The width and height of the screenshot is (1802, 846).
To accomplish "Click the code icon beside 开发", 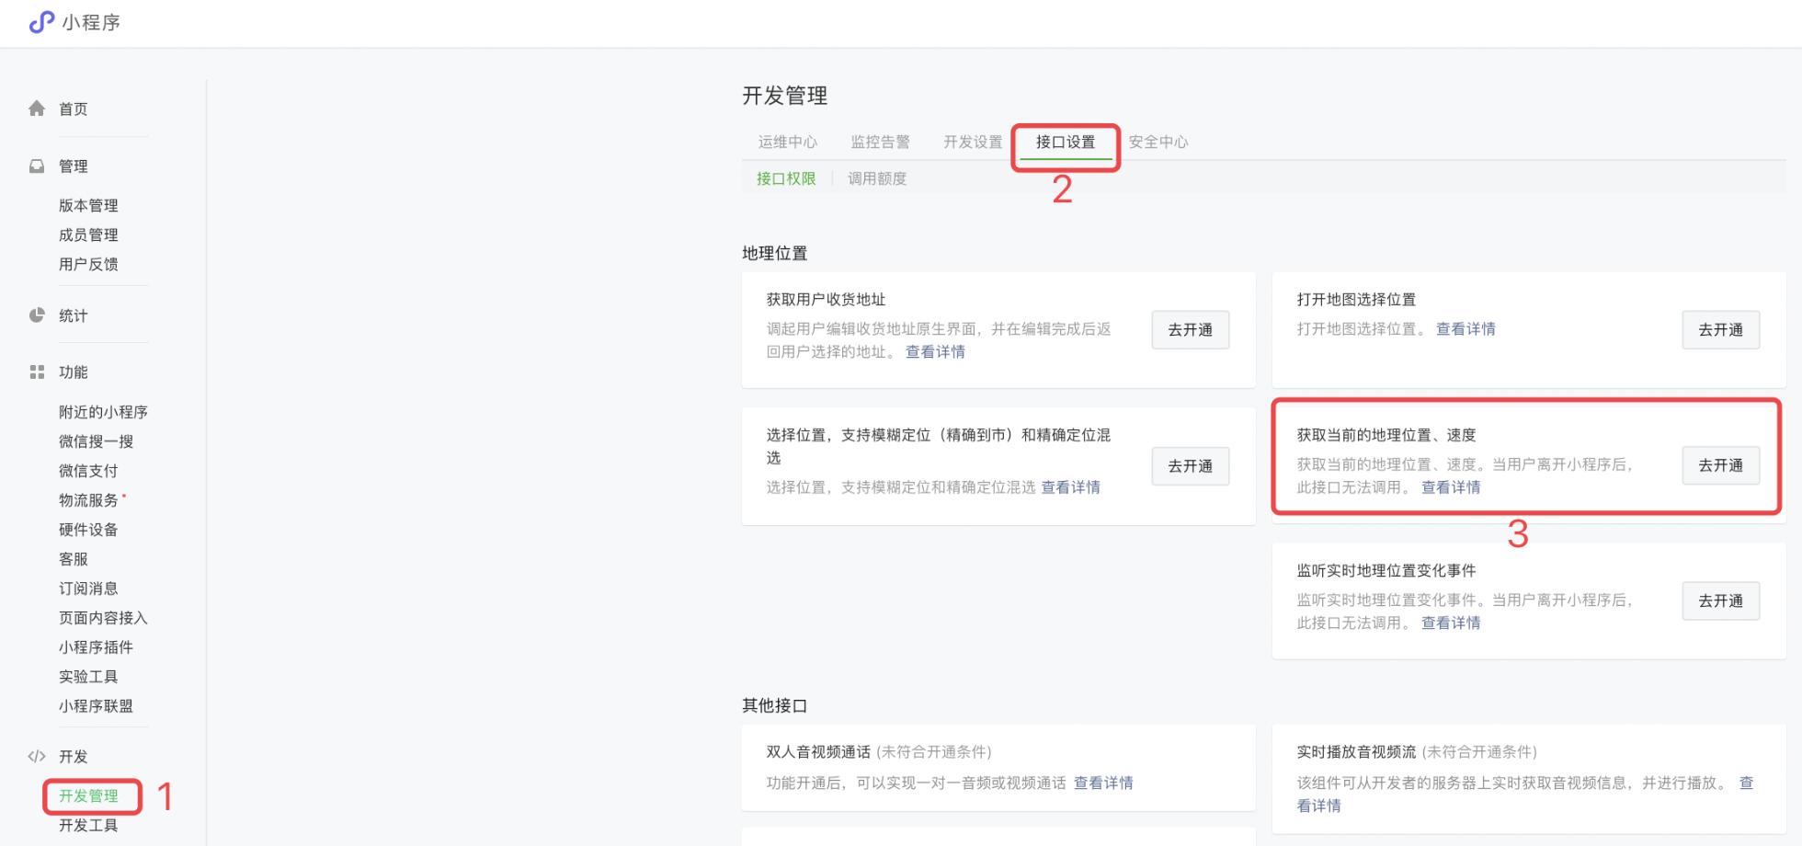I will [x=37, y=756].
